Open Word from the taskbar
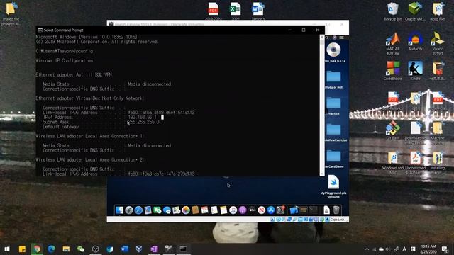This screenshot has height=255, width=454. [125, 249]
